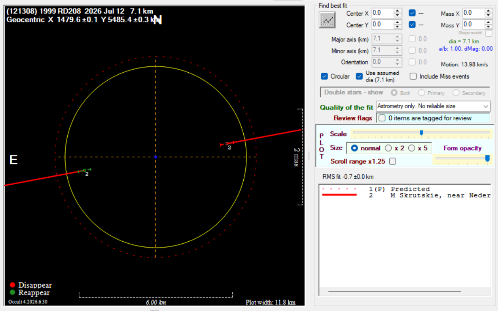Select the x 2 plot size

tap(388, 148)
